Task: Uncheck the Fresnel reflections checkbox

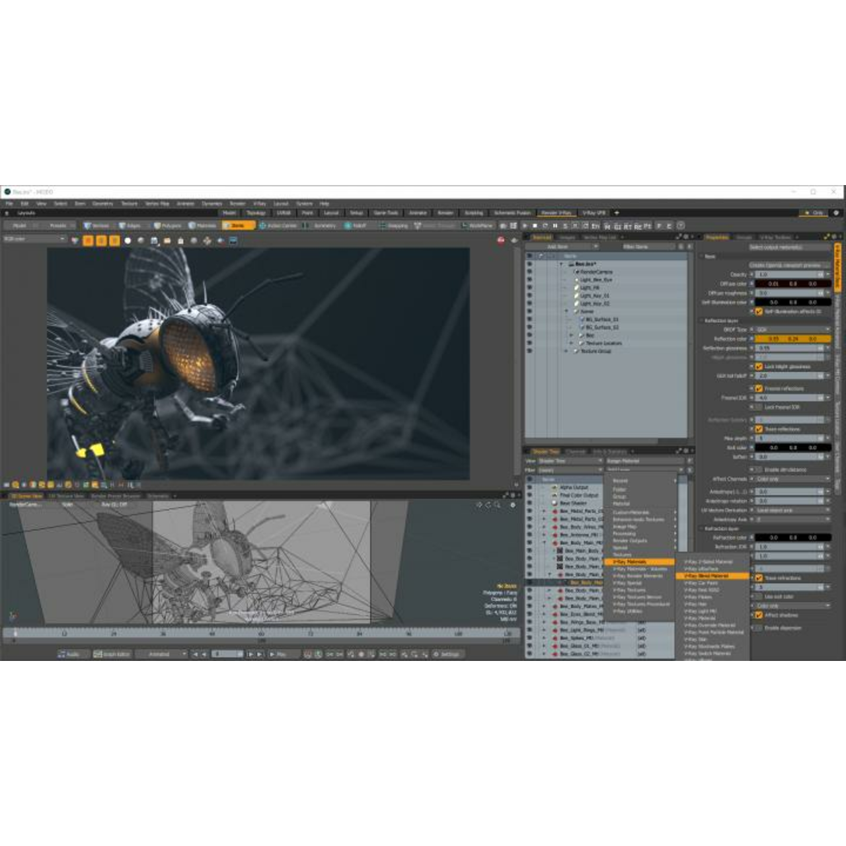Action: coord(759,389)
